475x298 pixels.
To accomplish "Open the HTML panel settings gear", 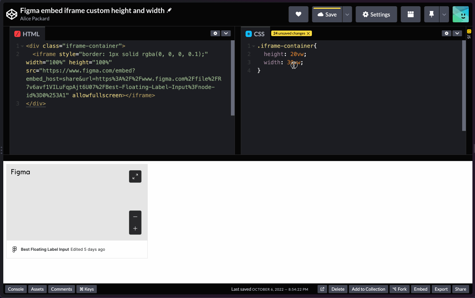I will point(215,33).
